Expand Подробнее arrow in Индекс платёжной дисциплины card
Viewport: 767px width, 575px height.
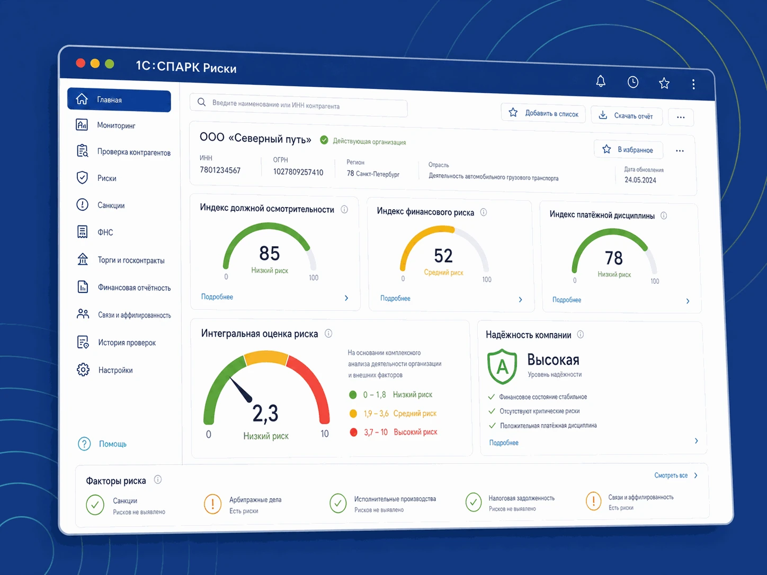click(688, 301)
